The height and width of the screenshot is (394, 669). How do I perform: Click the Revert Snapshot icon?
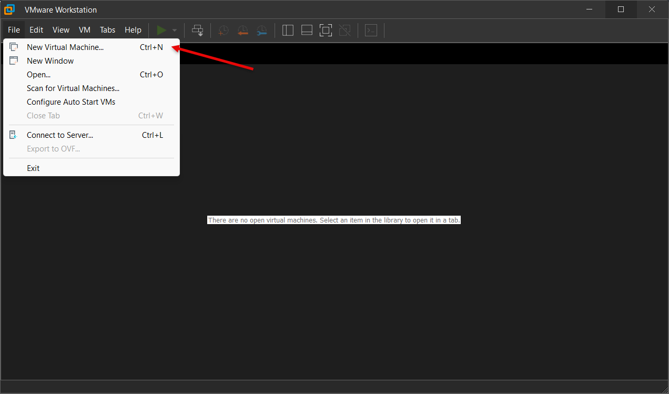(x=242, y=30)
